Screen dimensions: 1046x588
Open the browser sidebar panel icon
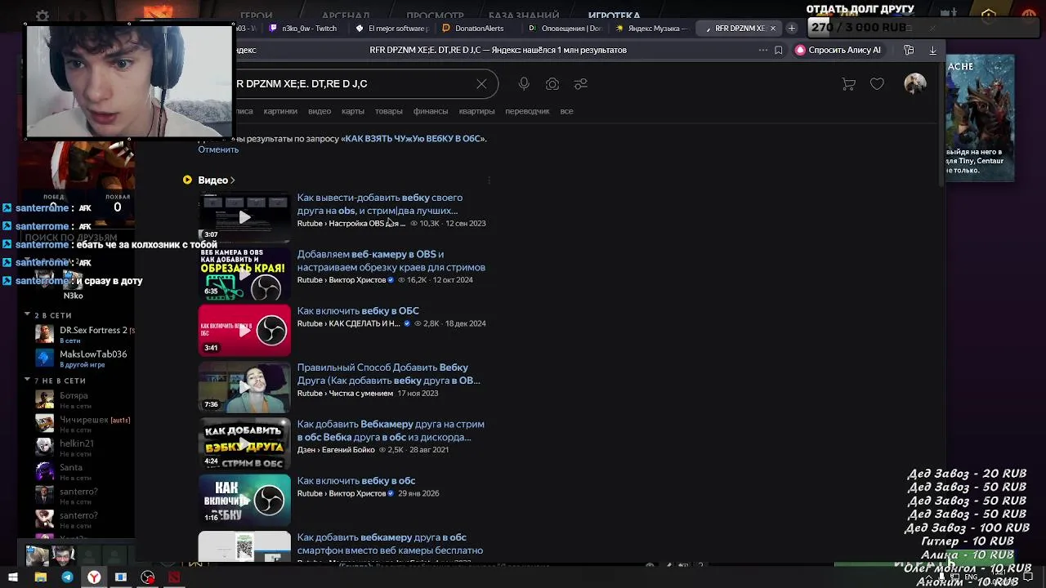[x=909, y=50]
